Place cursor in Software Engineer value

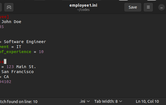25,42
